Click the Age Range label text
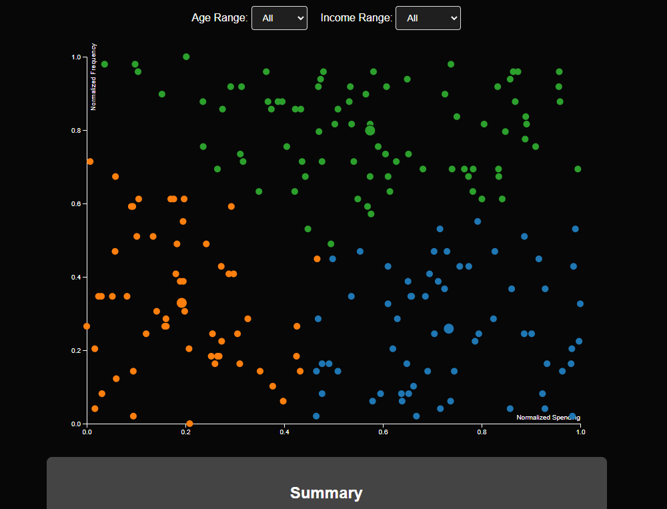Viewport: 667px width, 509px height. 219,18
